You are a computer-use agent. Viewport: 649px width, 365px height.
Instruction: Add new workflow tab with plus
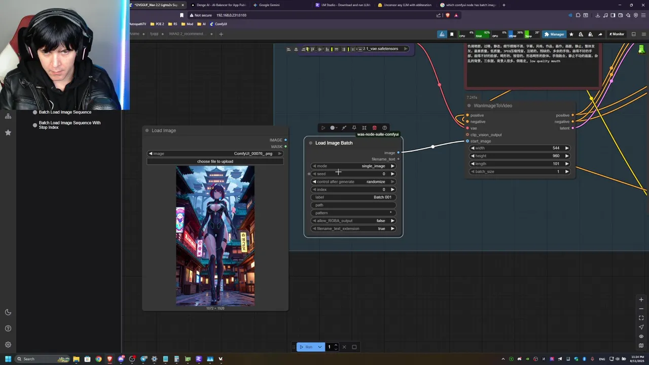221,34
